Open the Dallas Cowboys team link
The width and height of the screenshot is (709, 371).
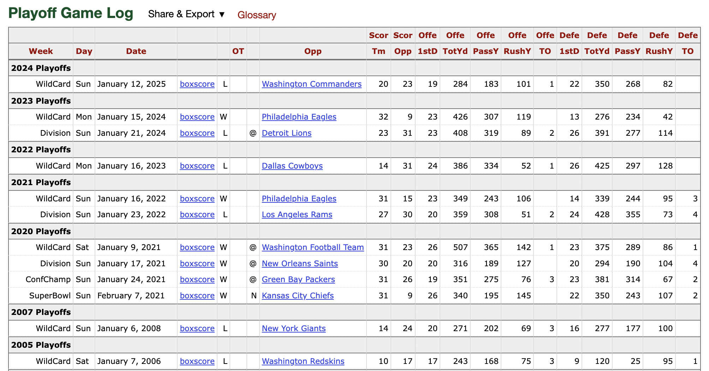(292, 166)
